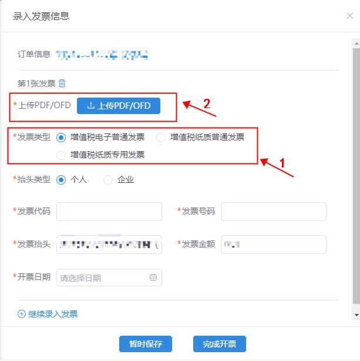Click the 发票金额 input field
This screenshot has height=361, width=360.
[x=274, y=244]
